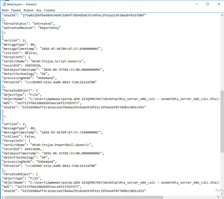Image resolution: width=224 pixels, height=199 pixels.
Task: Click the horizontal scrollbar thumb
Action: point(84,198)
